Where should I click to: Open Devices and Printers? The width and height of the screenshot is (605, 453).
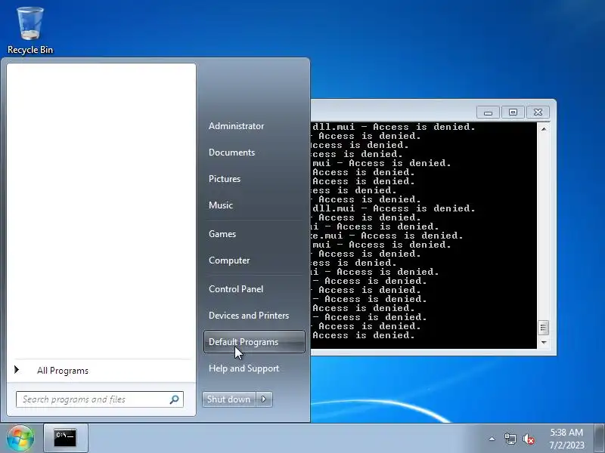249,316
